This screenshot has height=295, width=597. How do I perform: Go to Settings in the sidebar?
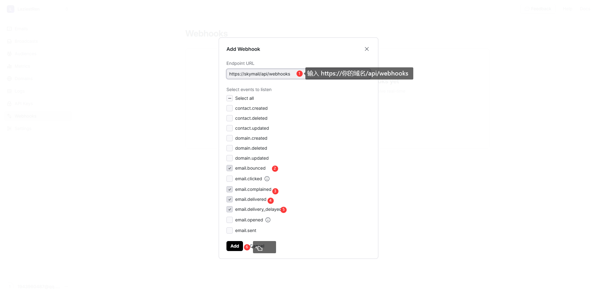(x=22, y=128)
